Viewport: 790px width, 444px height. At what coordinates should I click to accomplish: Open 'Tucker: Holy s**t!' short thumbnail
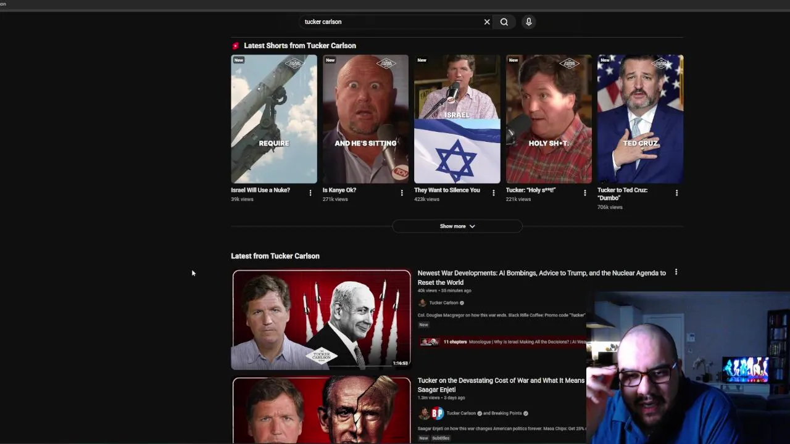tap(549, 119)
